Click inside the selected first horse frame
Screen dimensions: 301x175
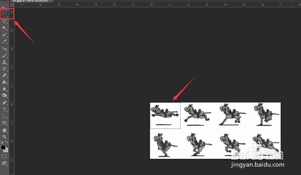point(165,116)
